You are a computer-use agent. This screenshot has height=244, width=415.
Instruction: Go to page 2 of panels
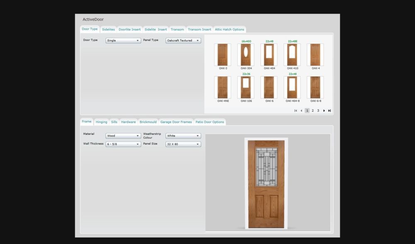pos(312,111)
